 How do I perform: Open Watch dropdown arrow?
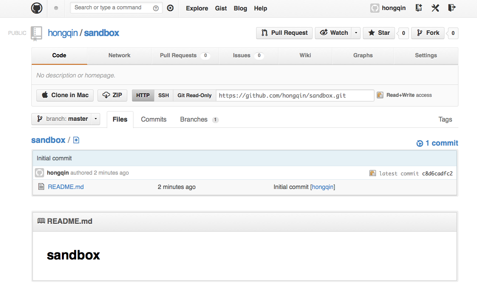(x=356, y=33)
